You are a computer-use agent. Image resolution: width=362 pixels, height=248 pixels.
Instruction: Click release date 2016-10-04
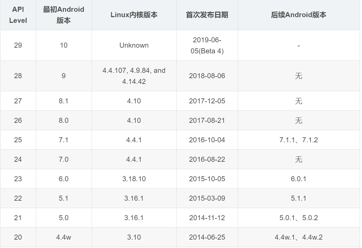point(207,140)
